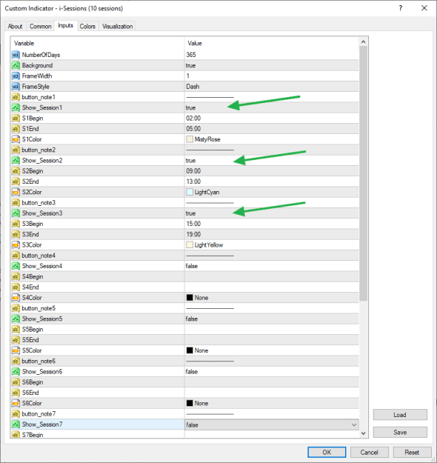Screen dimensions: 437x463
Task: Click the S3Begin string type icon
Action: (x=16, y=224)
